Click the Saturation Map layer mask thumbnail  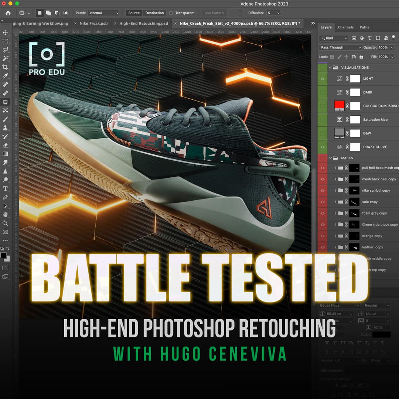point(355,120)
